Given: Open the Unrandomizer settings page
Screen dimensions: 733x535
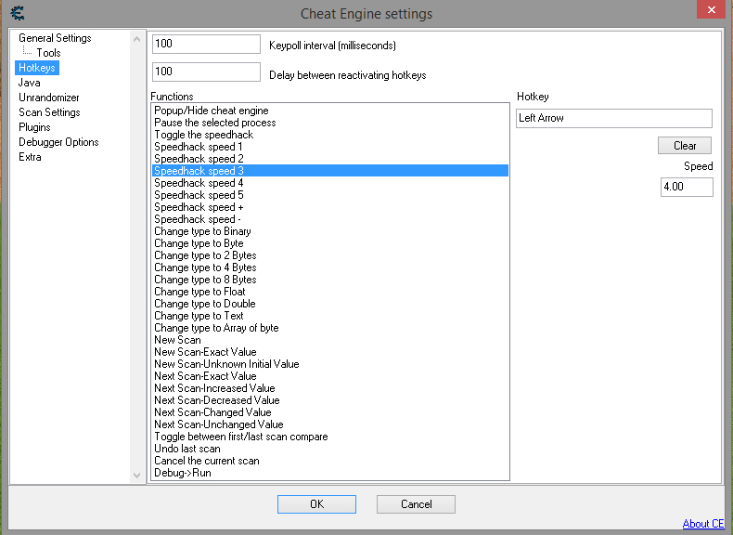Looking at the screenshot, I should click(x=49, y=98).
